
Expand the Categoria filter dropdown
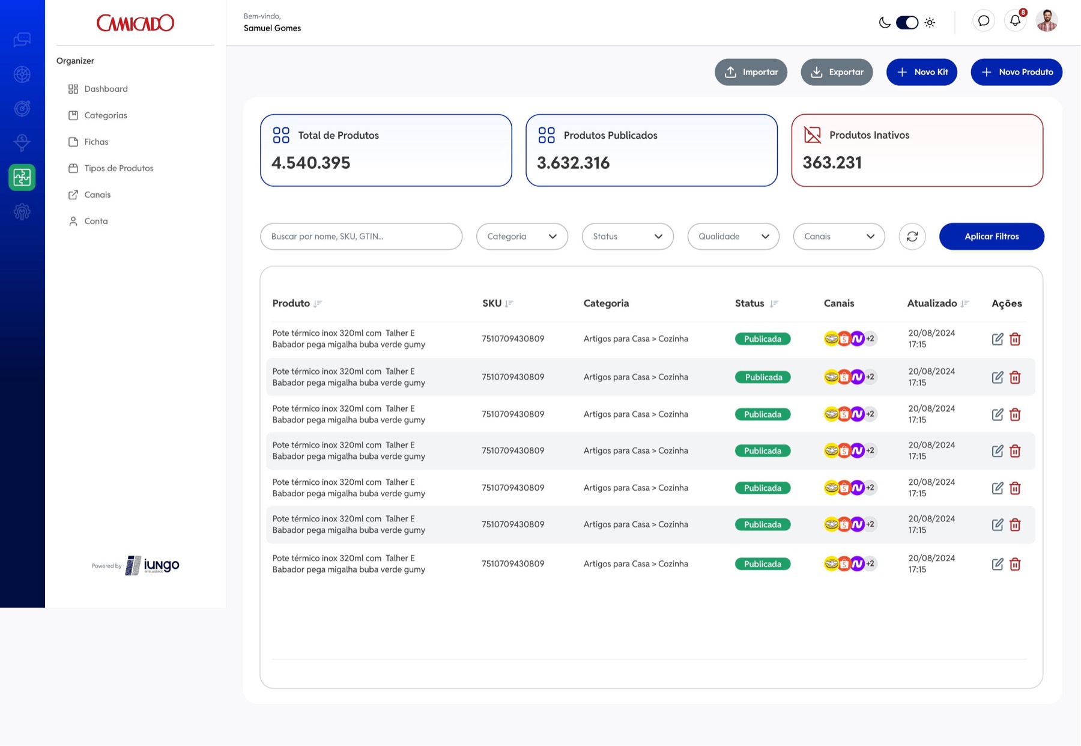click(x=522, y=237)
